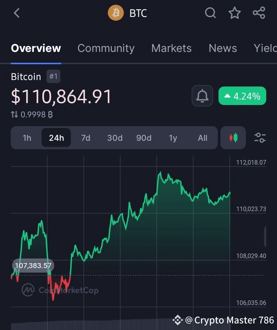Switch to the Community tab
Screen dimensions: 277x330
(106, 48)
